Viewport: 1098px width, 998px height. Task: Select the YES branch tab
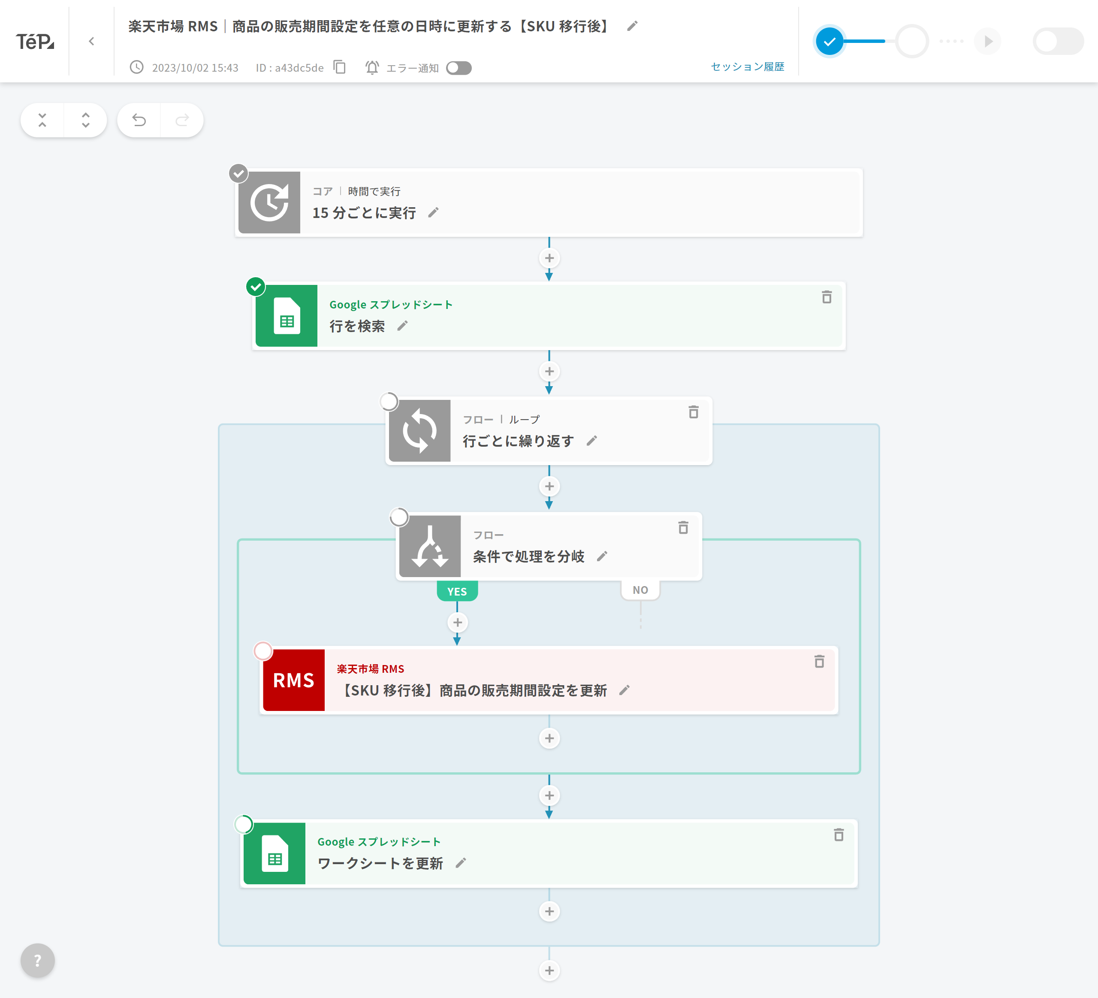pyautogui.click(x=457, y=591)
